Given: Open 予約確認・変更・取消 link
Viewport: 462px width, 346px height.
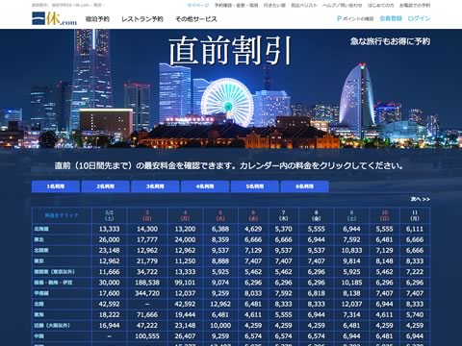Looking at the screenshot, I should click(x=236, y=5).
